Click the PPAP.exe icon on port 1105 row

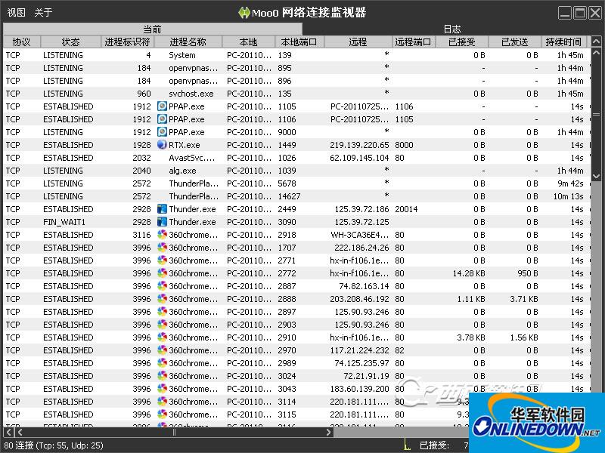162,106
